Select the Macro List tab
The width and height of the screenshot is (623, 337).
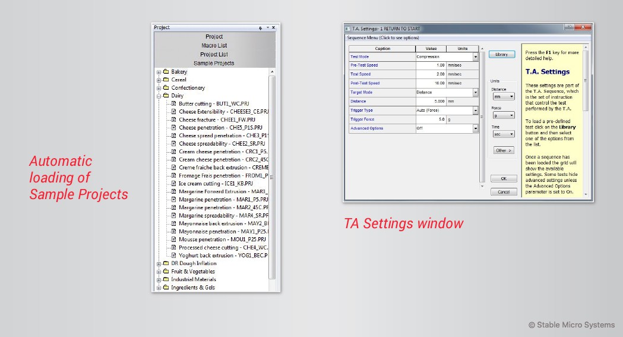(x=214, y=46)
